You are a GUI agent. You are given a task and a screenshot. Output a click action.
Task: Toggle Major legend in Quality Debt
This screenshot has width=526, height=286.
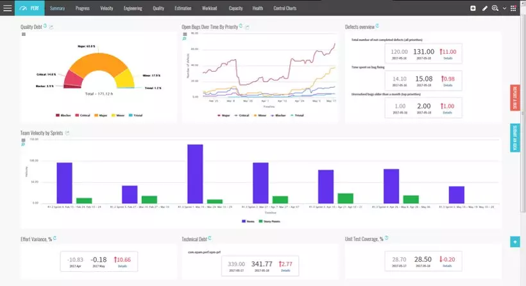click(x=101, y=115)
